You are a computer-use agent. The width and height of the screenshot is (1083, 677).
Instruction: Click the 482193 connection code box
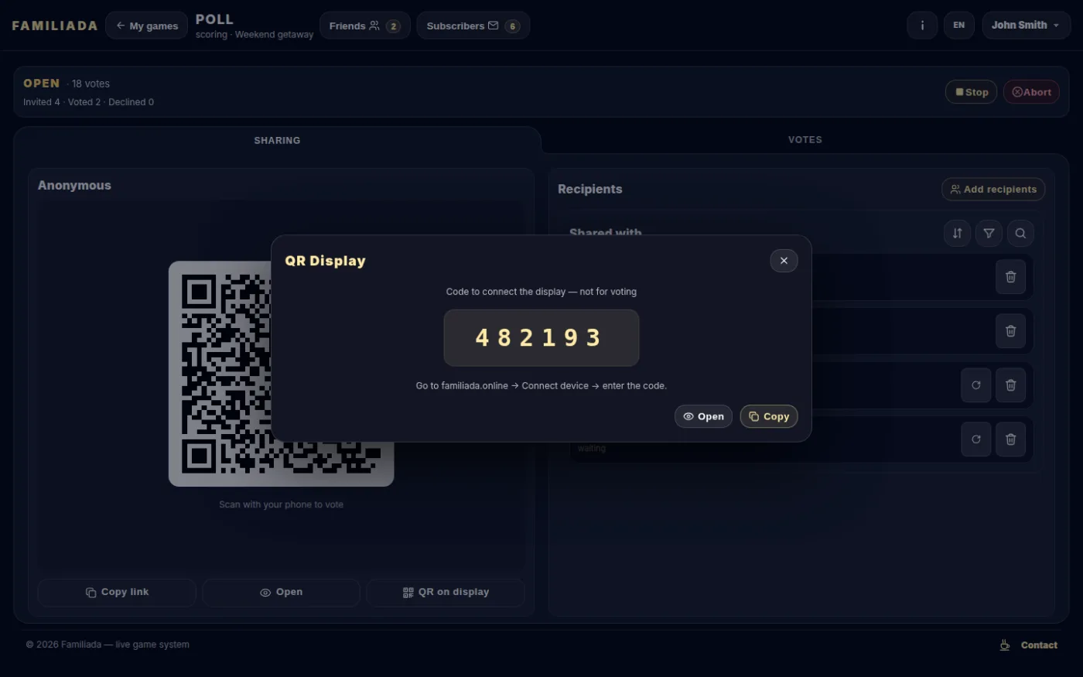pyautogui.click(x=541, y=337)
